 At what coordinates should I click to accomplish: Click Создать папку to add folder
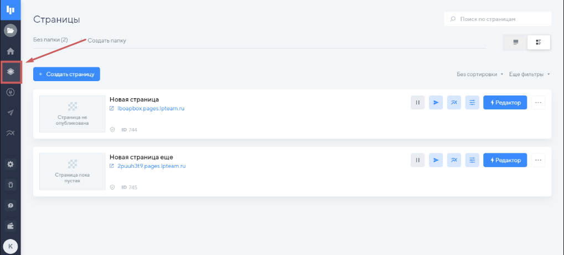107,40
